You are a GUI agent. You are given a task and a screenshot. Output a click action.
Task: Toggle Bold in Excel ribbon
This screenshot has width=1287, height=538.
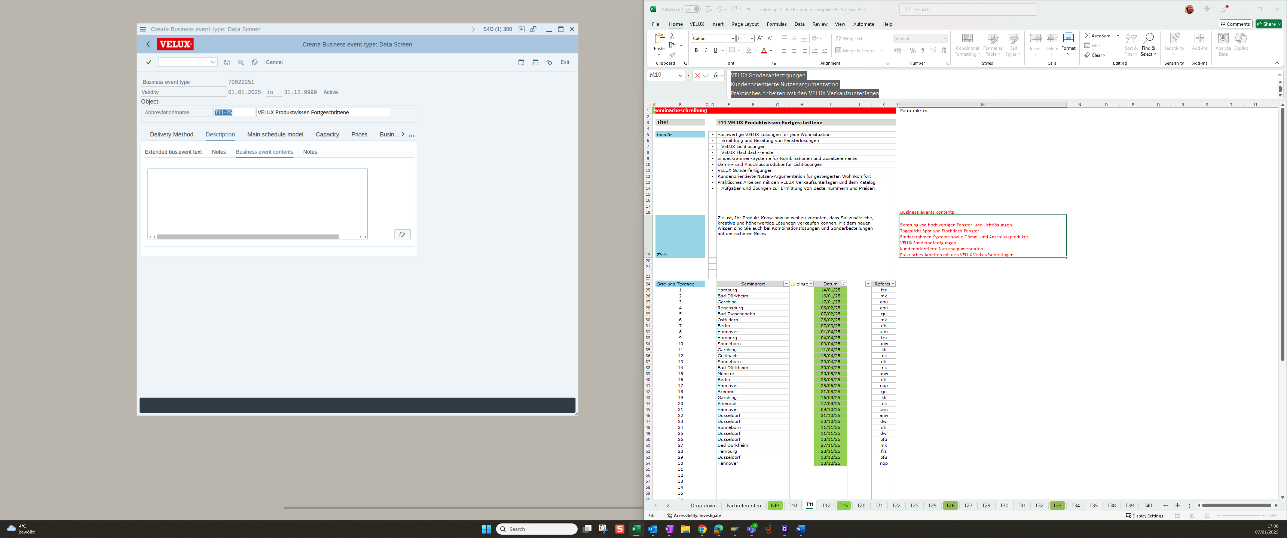(696, 50)
